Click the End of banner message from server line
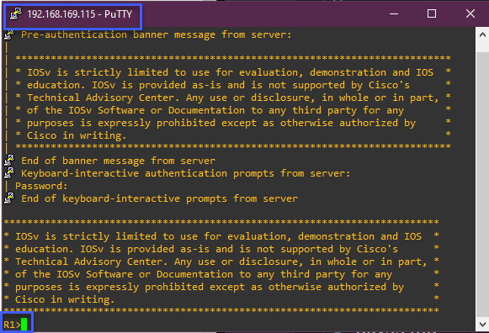This screenshot has height=333, width=489. [118, 161]
